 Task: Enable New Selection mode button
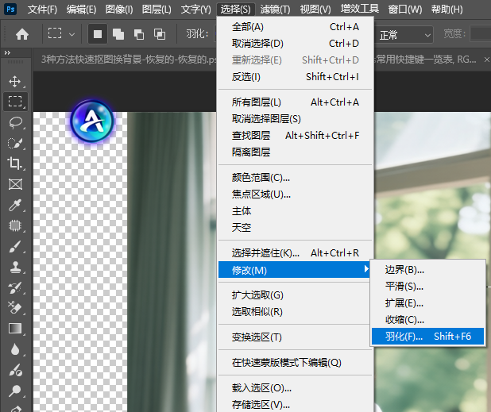pyautogui.click(x=97, y=35)
